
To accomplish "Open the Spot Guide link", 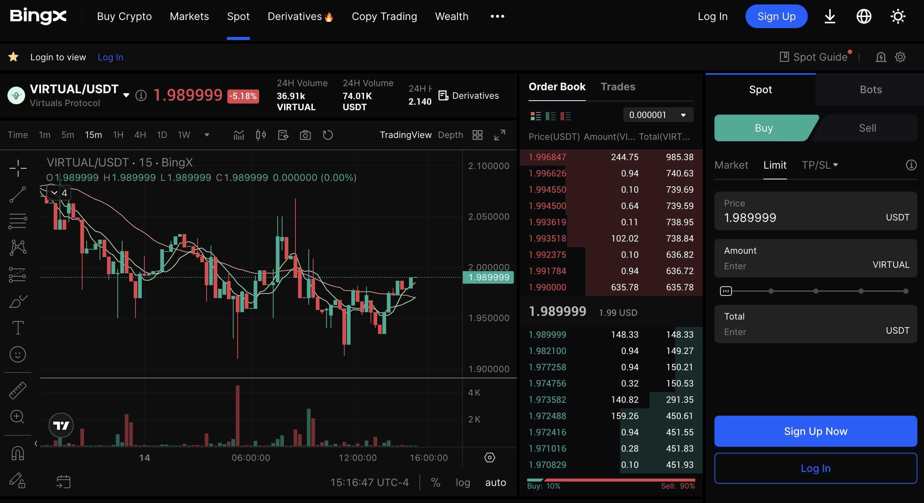I will coord(813,57).
